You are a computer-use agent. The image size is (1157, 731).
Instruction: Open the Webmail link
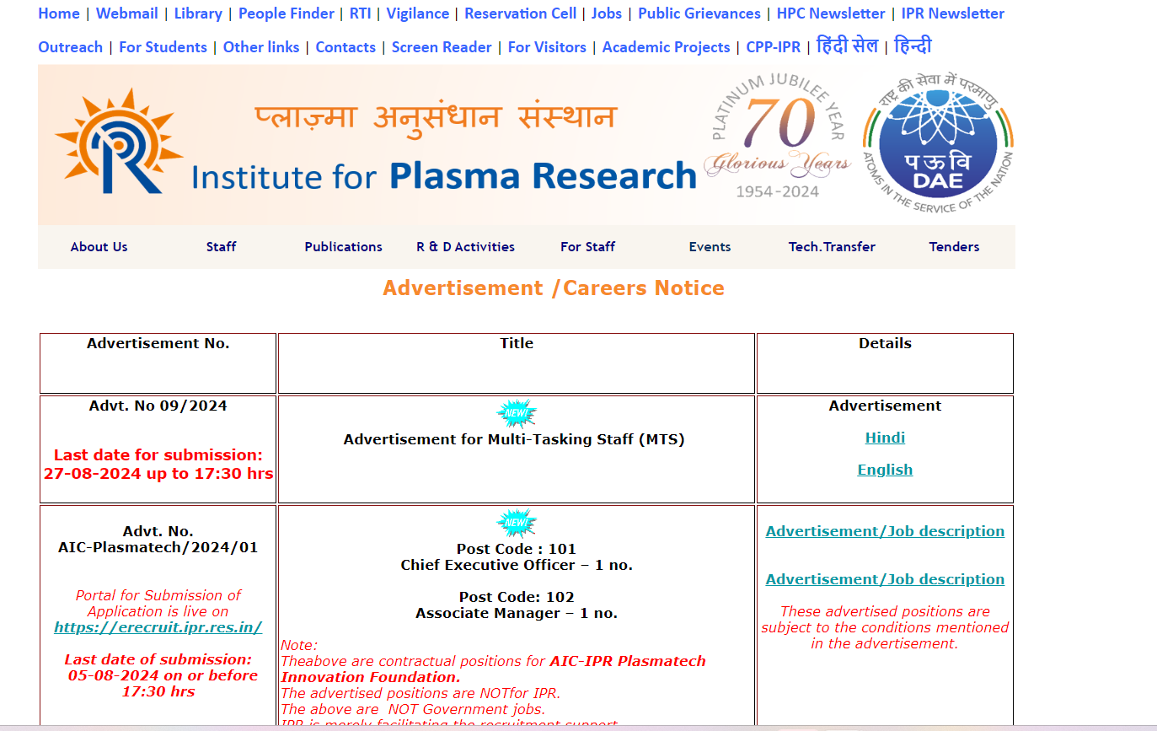127,13
